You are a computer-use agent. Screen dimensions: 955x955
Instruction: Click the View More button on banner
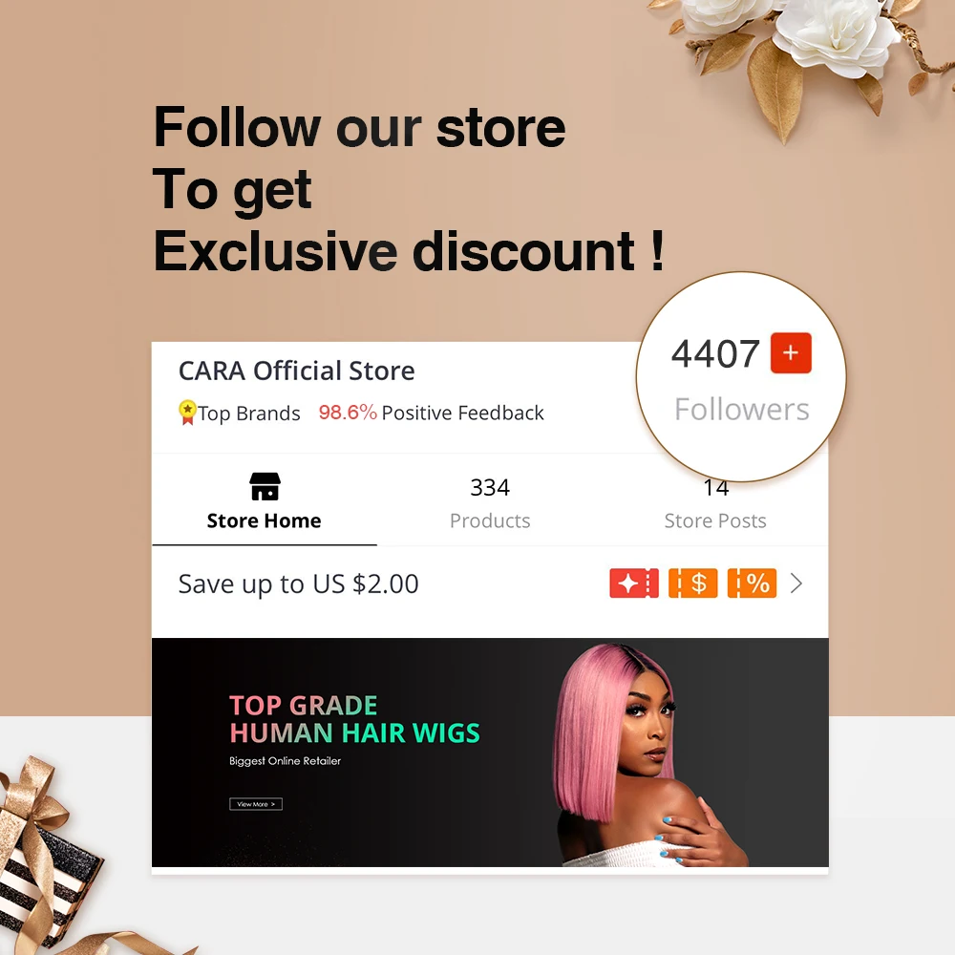coord(256,804)
